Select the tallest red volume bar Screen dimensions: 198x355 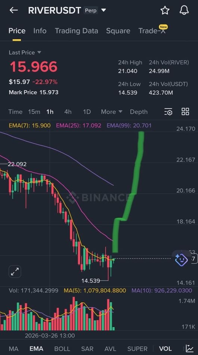pyautogui.click(x=74, y=314)
